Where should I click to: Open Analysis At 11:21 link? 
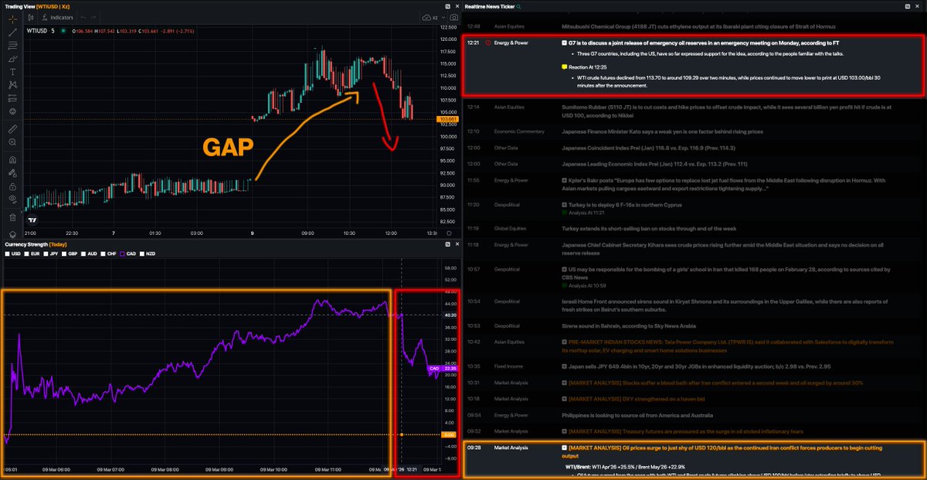click(x=587, y=213)
